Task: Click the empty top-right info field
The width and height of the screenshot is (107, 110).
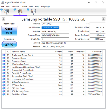Action: pyautogui.click(x=97, y=24)
